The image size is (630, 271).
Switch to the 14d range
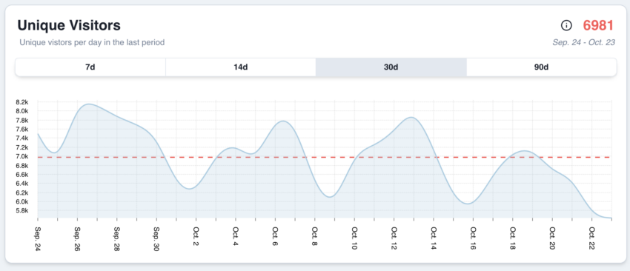(241, 67)
